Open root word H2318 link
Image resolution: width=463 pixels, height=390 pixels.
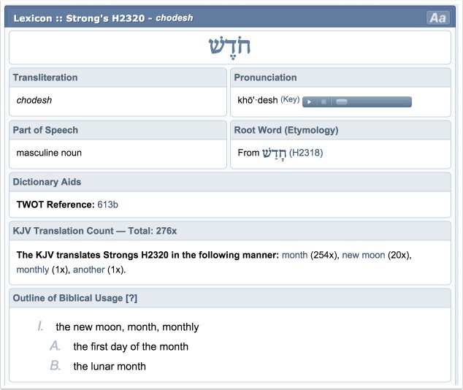pos(306,153)
